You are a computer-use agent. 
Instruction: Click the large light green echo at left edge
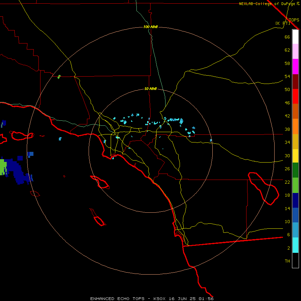(x=3, y=167)
